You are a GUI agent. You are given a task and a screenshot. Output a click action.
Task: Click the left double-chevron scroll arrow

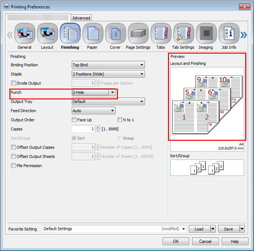click(x=10, y=35)
